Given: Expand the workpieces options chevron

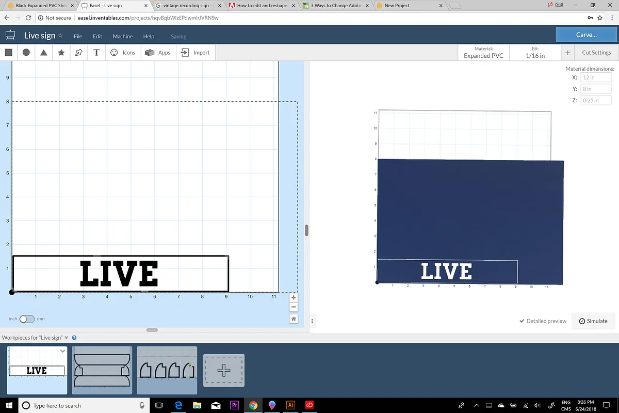Looking at the screenshot, I should [67, 338].
